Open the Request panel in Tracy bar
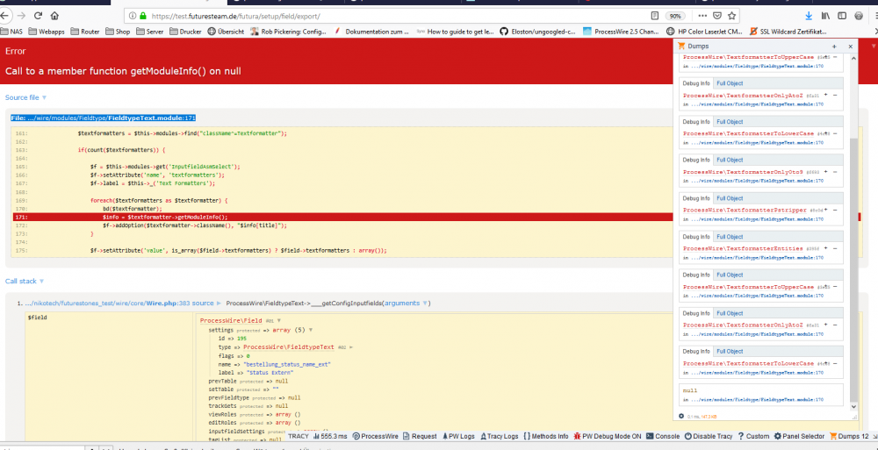 [423, 436]
